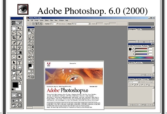Viewport: 167px width, 114px height.
Task: Open the Image menu
Action: (36, 20)
